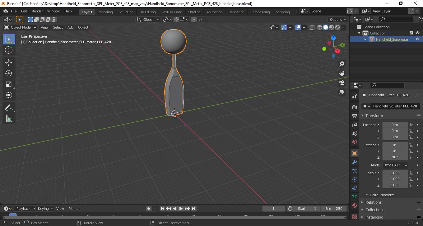
Task: Jump to last frame
Action: tap(193, 209)
